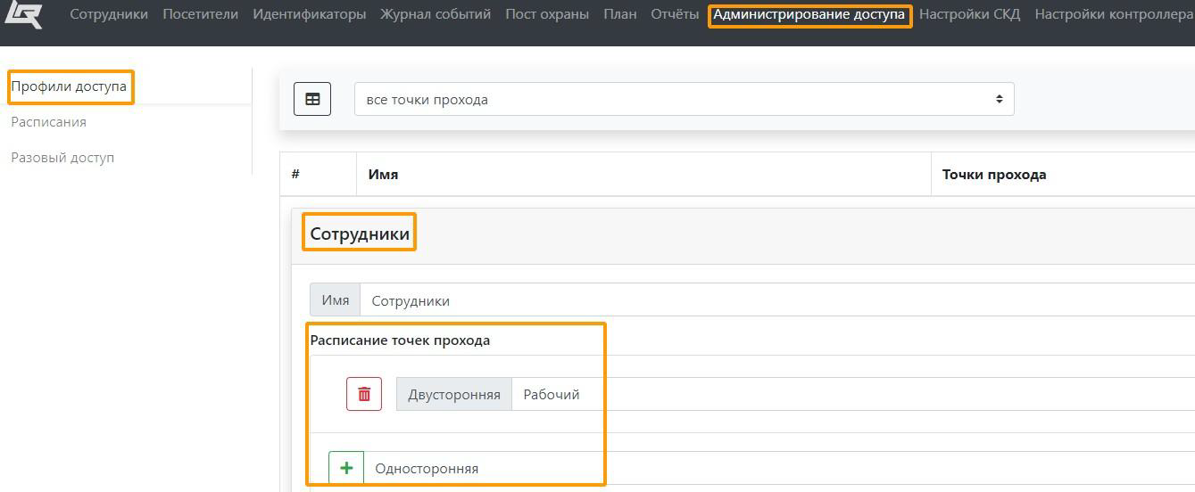The width and height of the screenshot is (1195, 492).
Task: Select Администрирование доступа in the navbar
Action: click(809, 15)
